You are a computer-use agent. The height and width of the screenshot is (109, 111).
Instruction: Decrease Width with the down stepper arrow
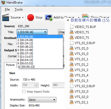(x=36, y=86)
